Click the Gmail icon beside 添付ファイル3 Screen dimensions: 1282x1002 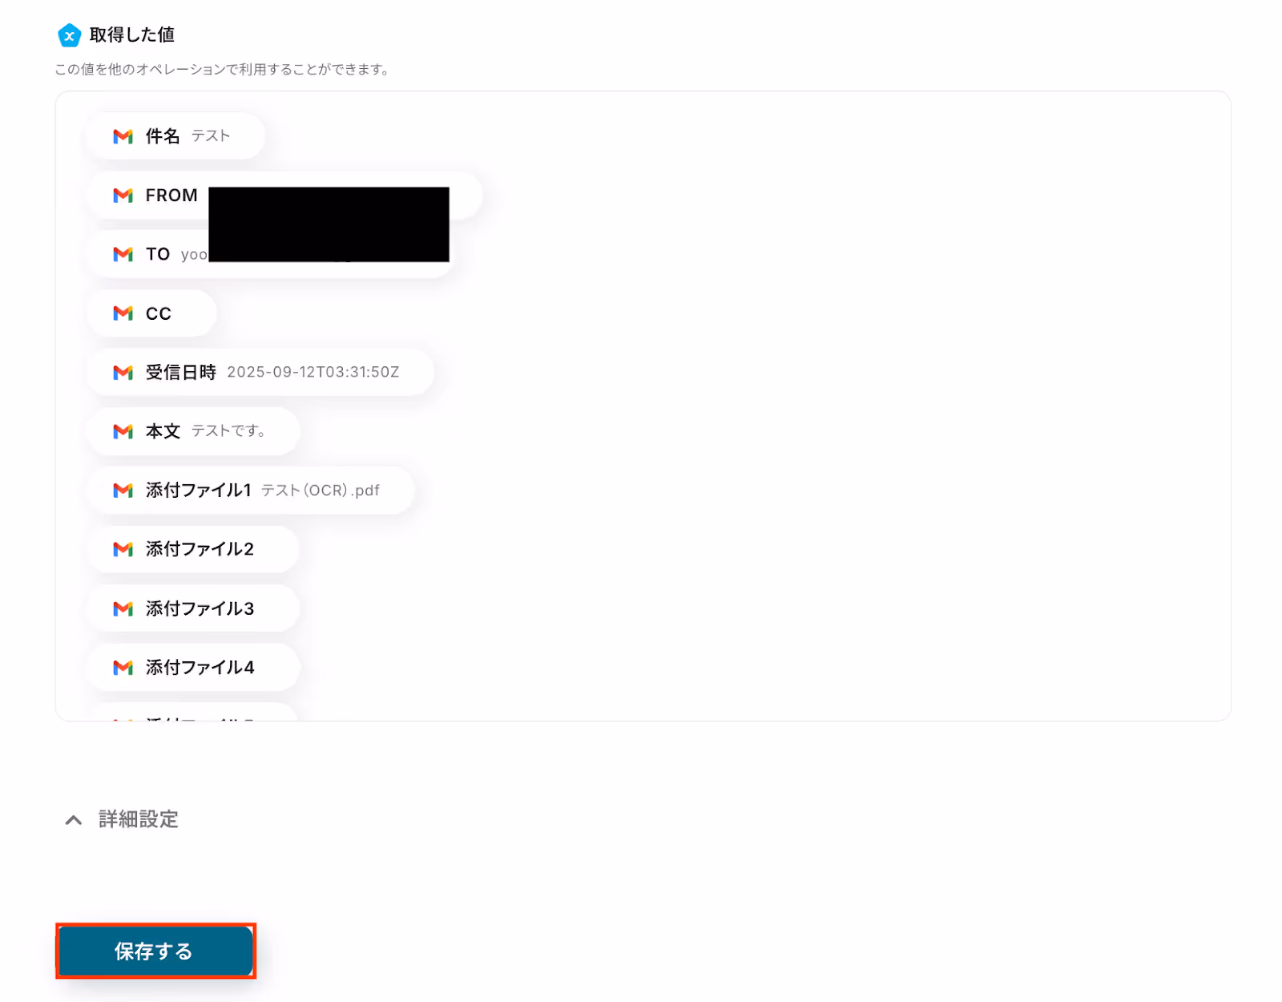tap(123, 608)
